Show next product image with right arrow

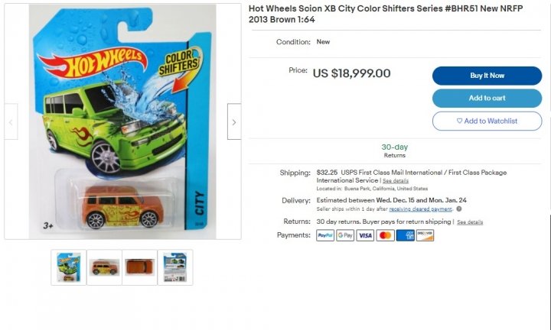pyautogui.click(x=234, y=121)
